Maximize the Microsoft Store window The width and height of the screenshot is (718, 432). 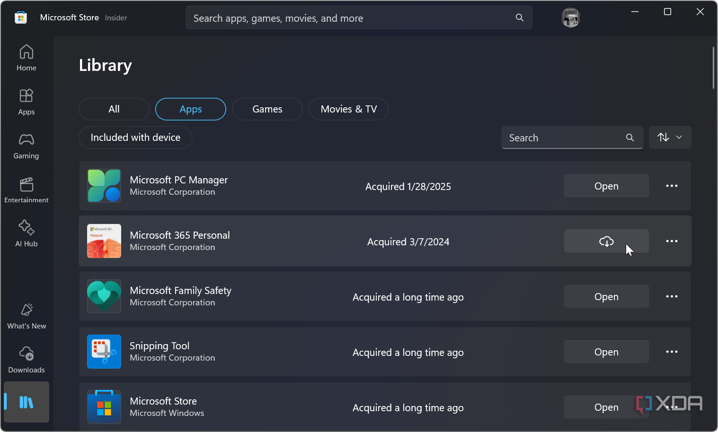667,12
